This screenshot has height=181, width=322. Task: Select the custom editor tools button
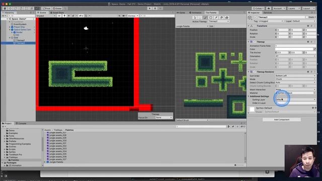[x=37, y=9]
